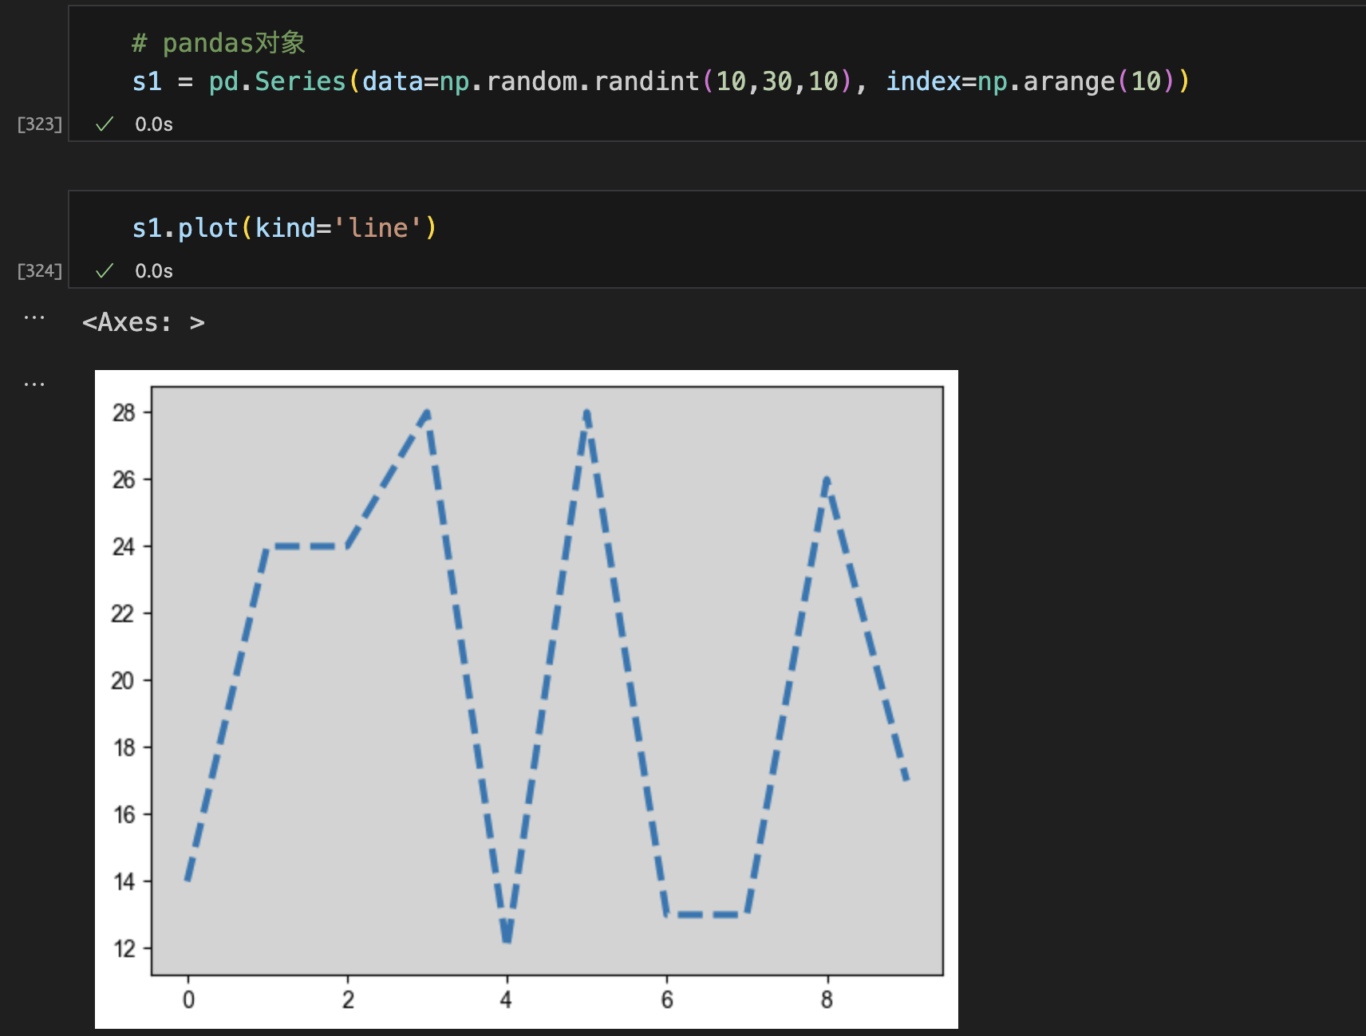This screenshot has width=1366, height=1036.
Task: Select the '# pandas对象' comment line
Action: [x=219, y=43]
